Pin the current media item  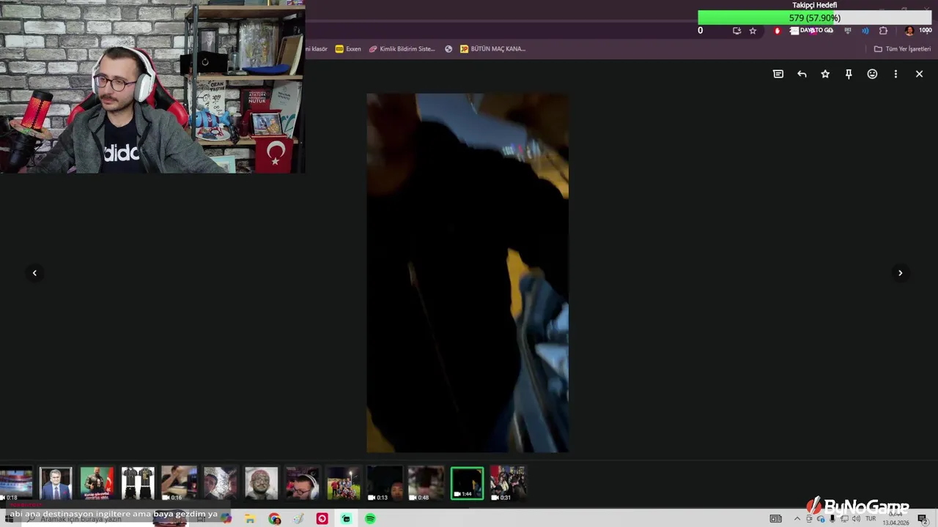[x=849, y=74]
